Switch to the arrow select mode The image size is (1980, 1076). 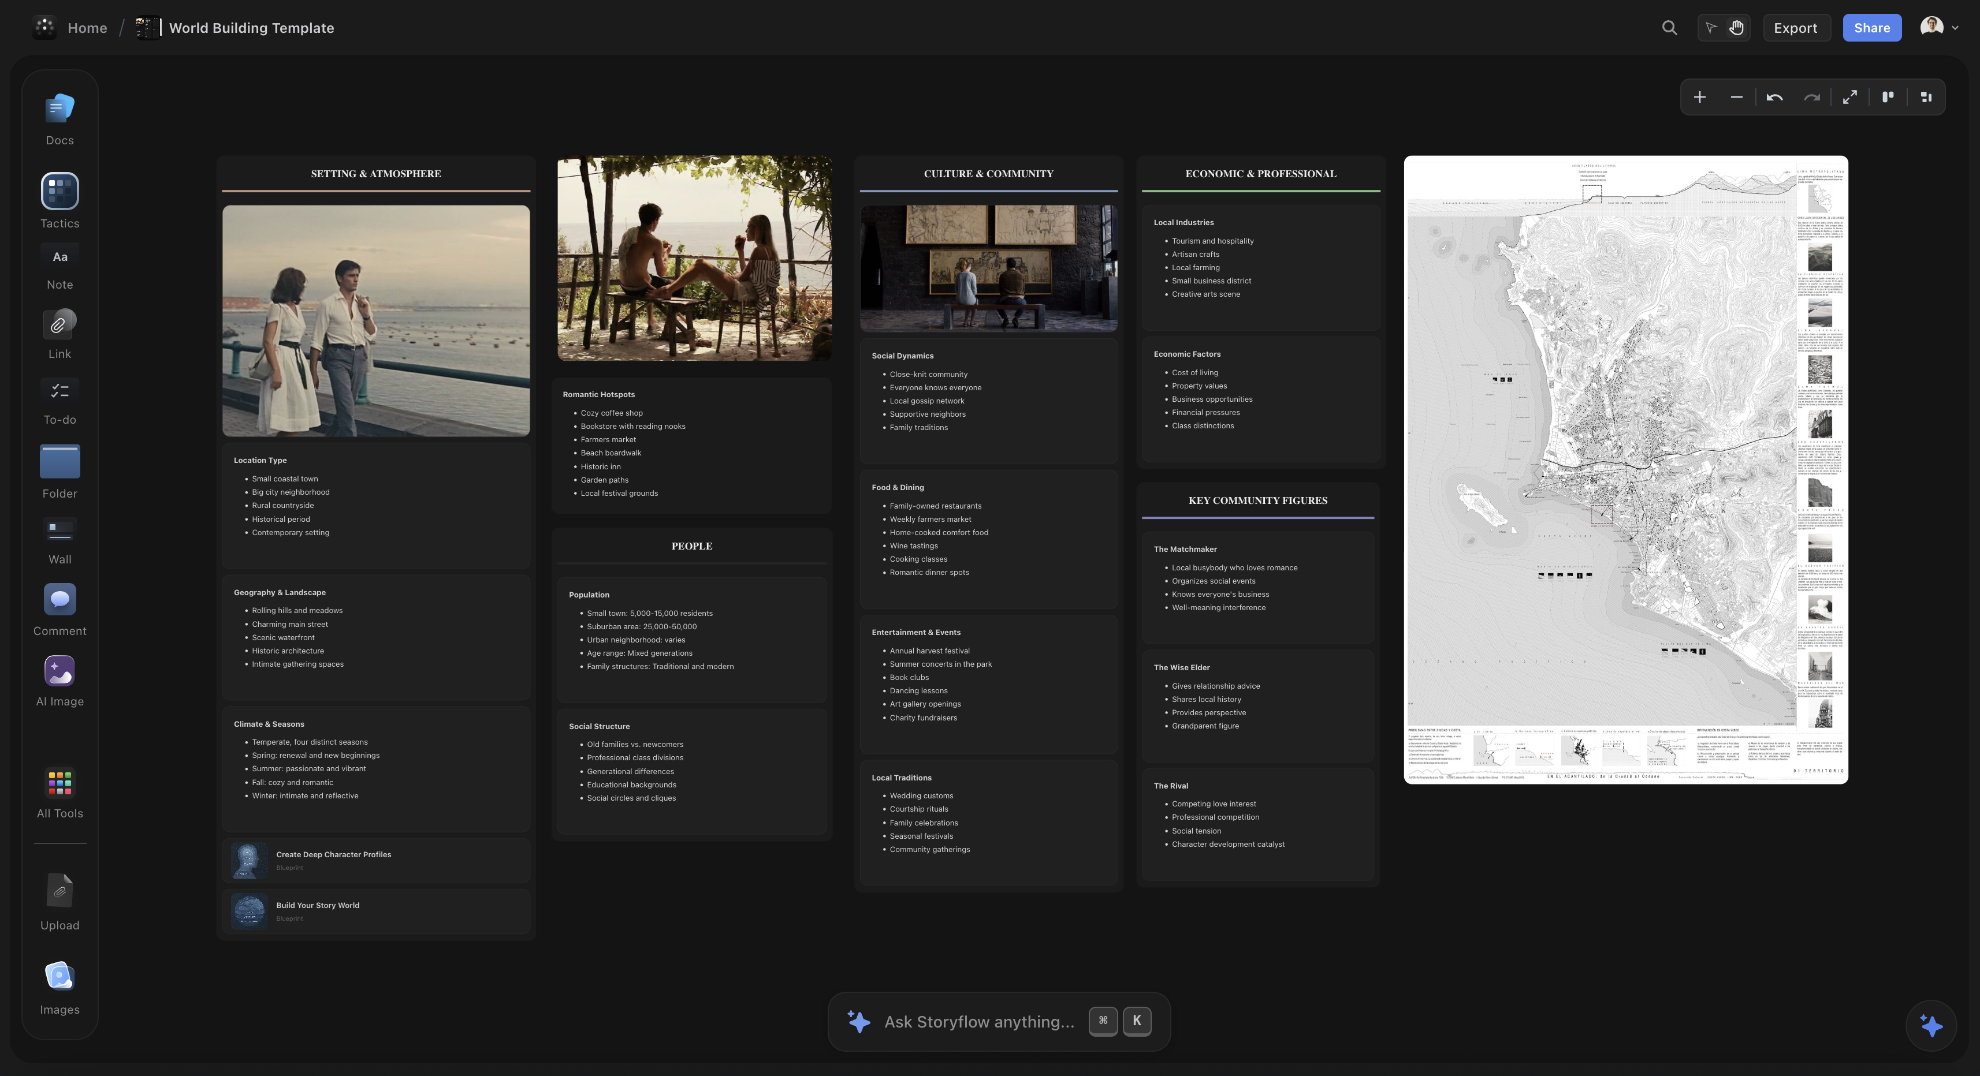click(1711, 28)
